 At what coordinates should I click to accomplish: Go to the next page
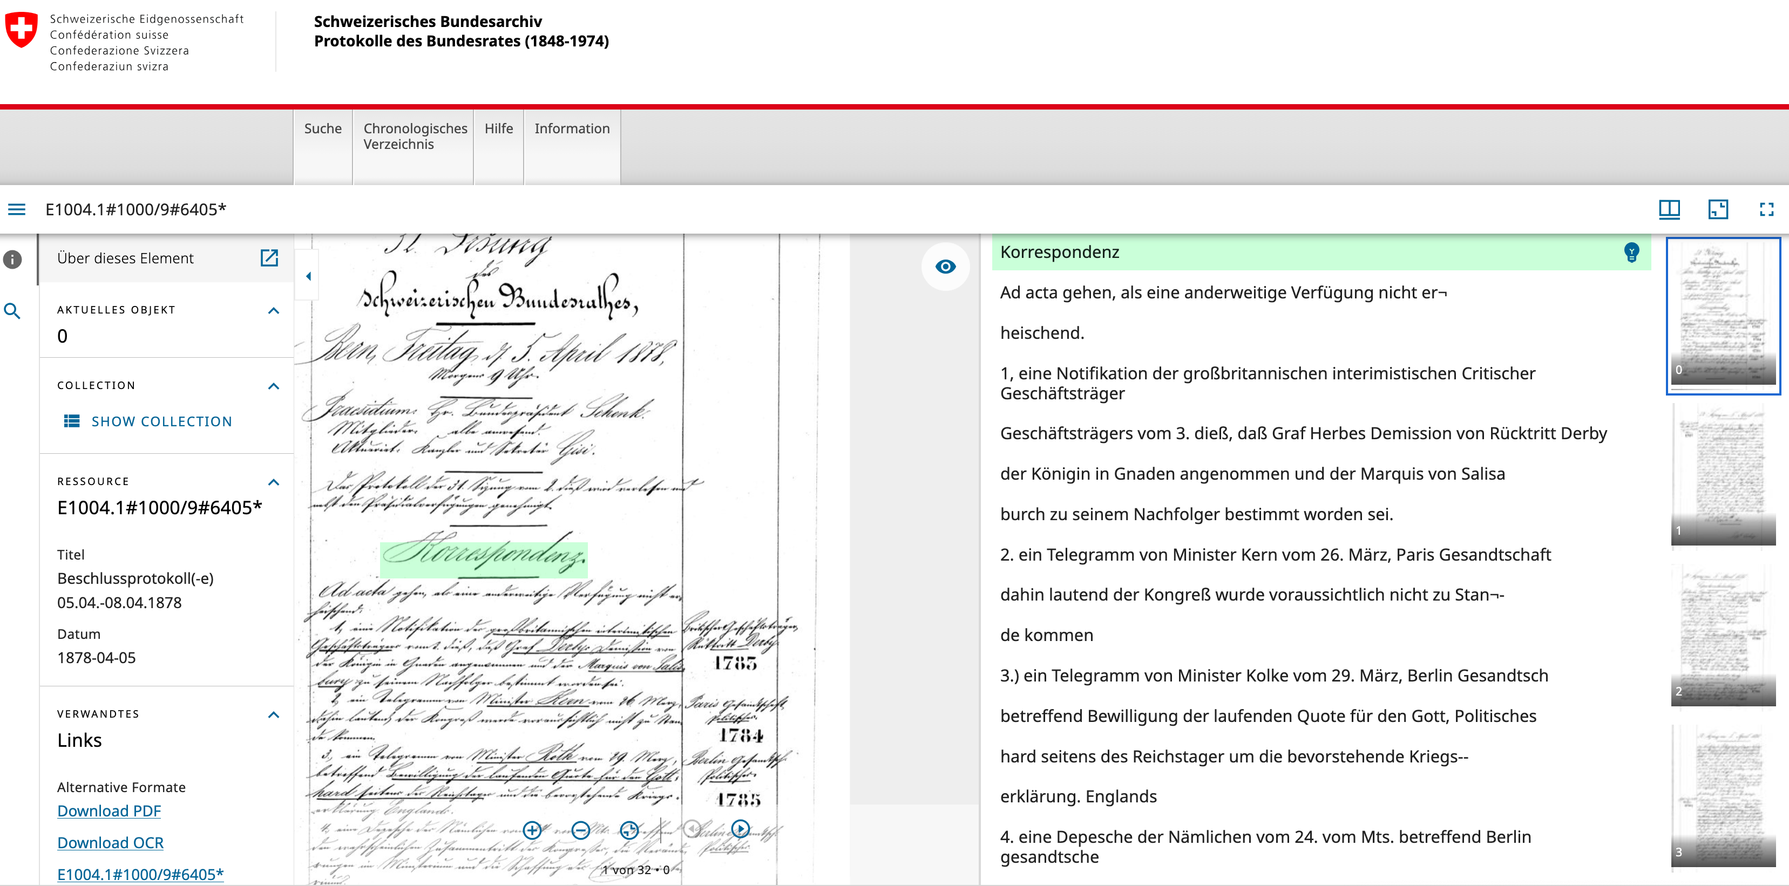click(x=740, y=829)
